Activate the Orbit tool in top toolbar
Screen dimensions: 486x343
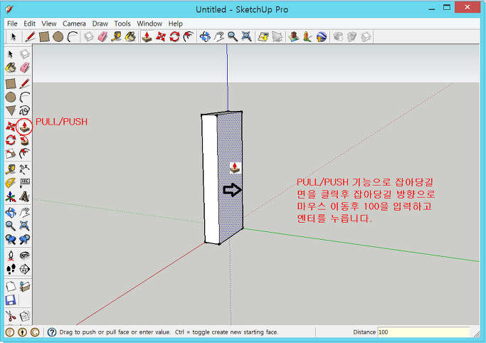click(x=205, y=36)
